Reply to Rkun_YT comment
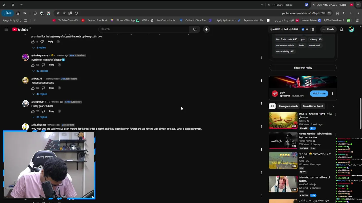The height and width of the screenshot is (203, 362). pos(51,88)
